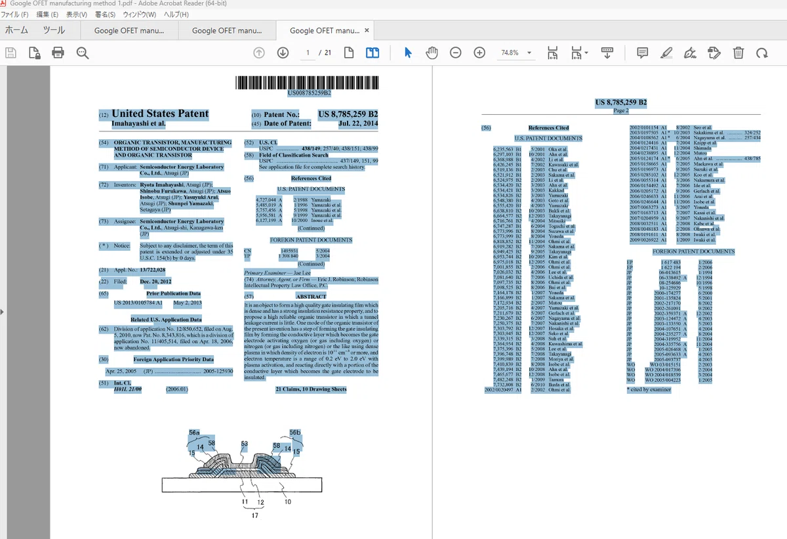
Task: Click the page number input field
Action: click(x=308, y=53)
